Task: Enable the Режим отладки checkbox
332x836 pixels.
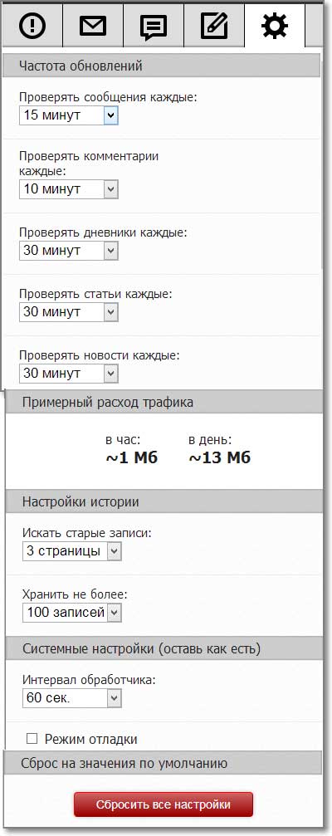Action: coord(32,738)
